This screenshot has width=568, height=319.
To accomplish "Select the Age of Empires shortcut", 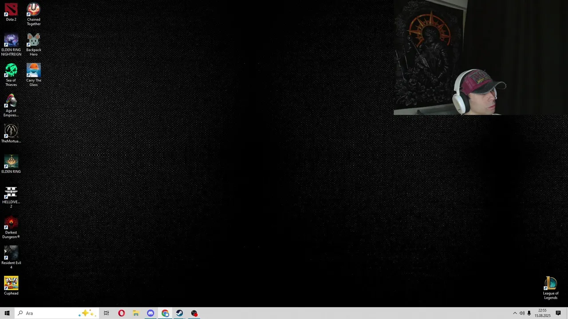I will [x=11, y=106].
